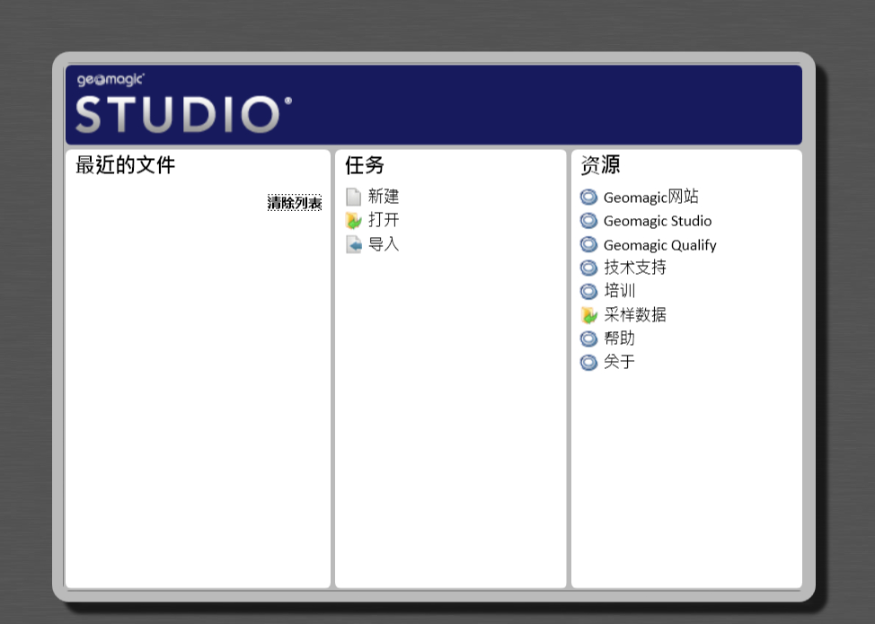Select the 导入 import task
Image resolution: width=875 pixels, height=624 pixels.
(384, 244)
